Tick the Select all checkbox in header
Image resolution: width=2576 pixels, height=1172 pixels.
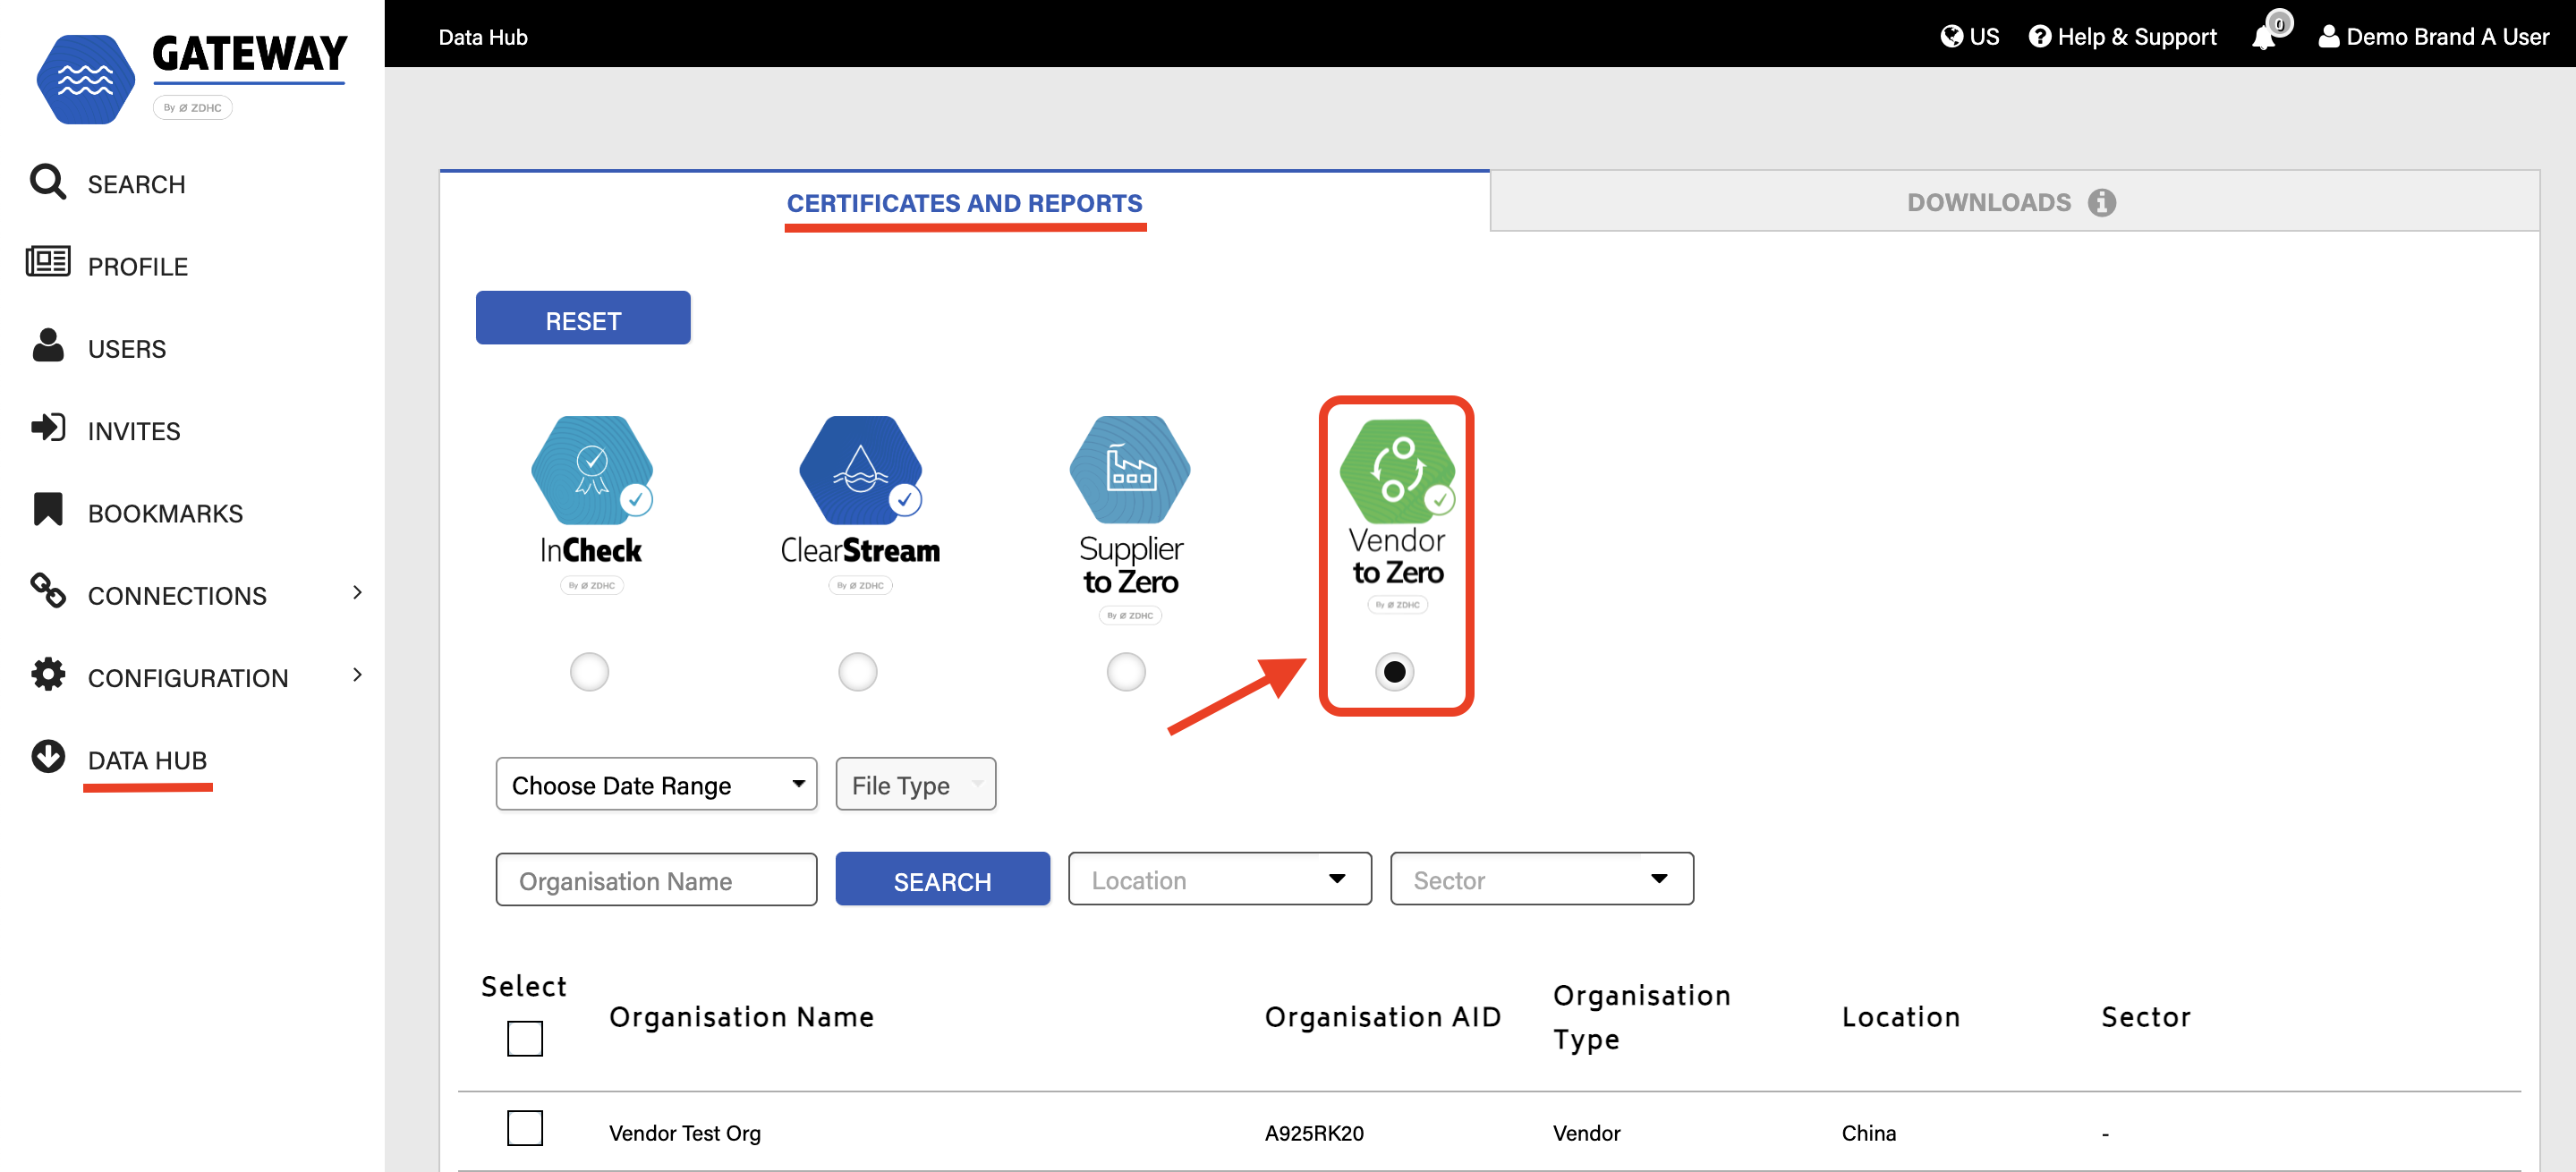click(525, 1038)
